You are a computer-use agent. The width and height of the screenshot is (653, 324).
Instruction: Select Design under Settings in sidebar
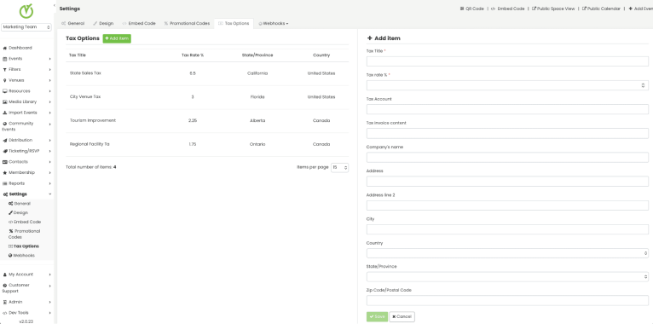(18, 213)
